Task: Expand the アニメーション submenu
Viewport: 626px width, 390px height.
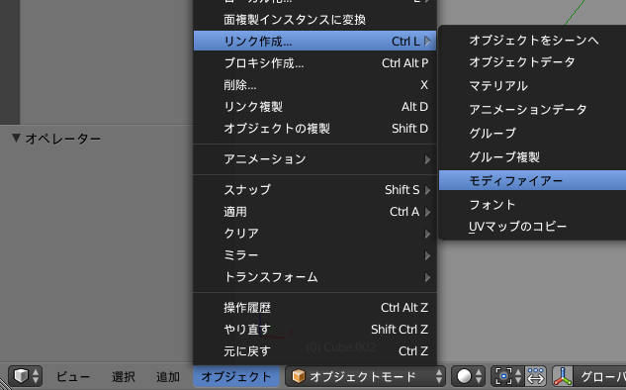Action: [315, 159]
